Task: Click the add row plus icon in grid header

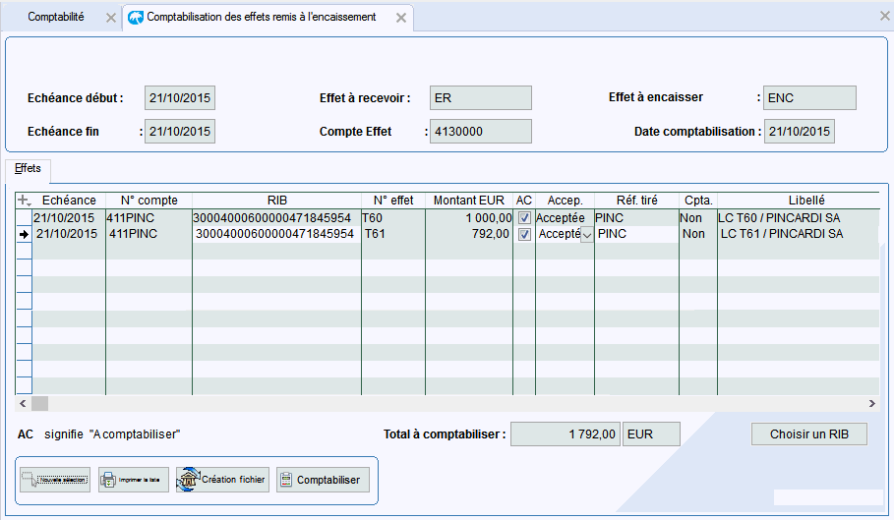Action: tap(25, 201)
